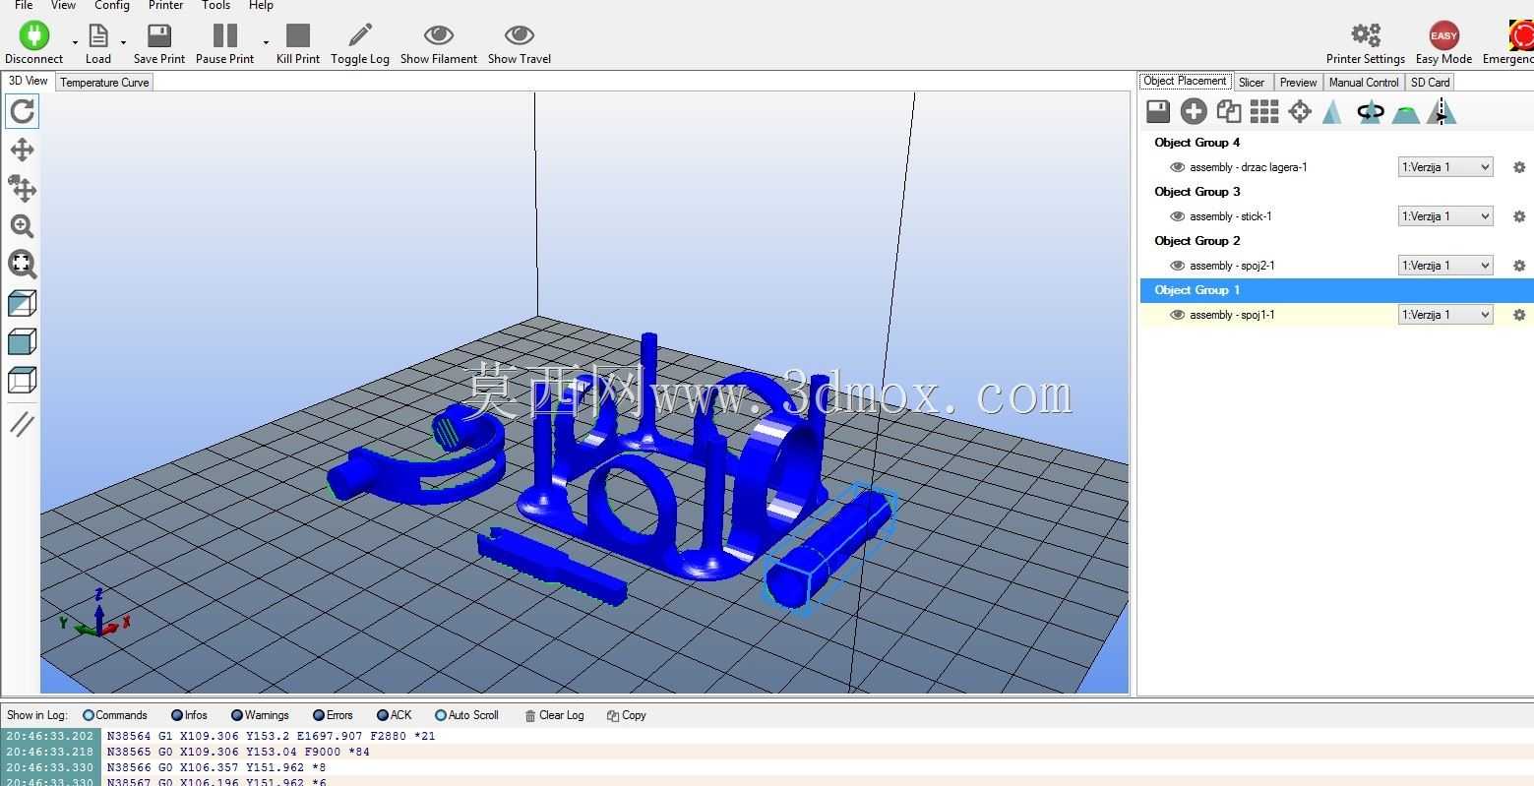Click the Save objects floppy icon

click(x=1158, y=112)
